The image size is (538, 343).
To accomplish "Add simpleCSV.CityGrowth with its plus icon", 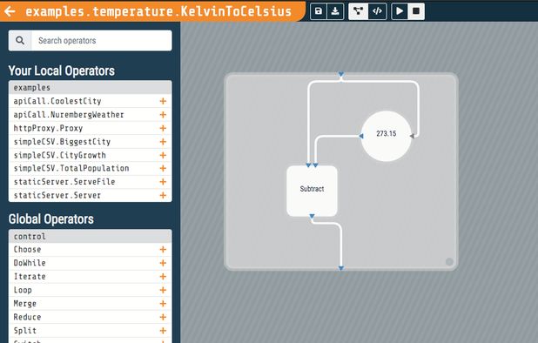I will coord(163,155).
